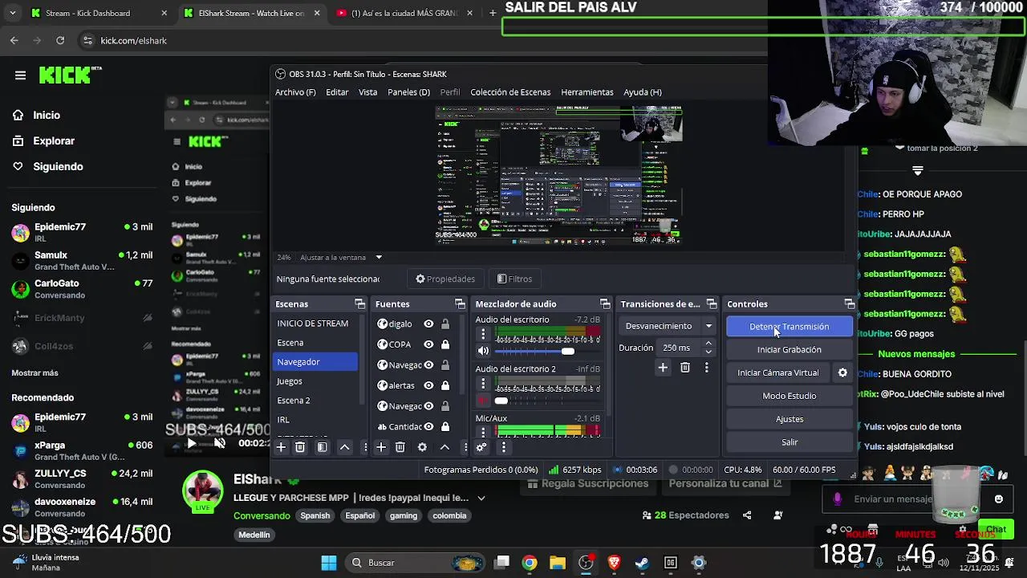This screenshot has width=1027, height=578.
Task: Open Desvanecimiento transition dropdown
Action: pos(669,326)
